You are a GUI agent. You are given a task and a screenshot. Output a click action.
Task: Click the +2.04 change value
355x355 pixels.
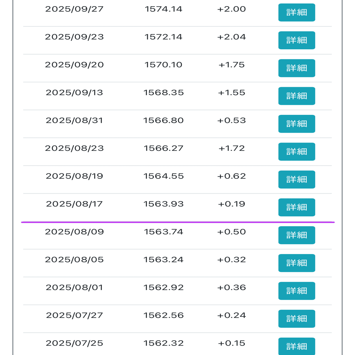[x=231, y=37]
